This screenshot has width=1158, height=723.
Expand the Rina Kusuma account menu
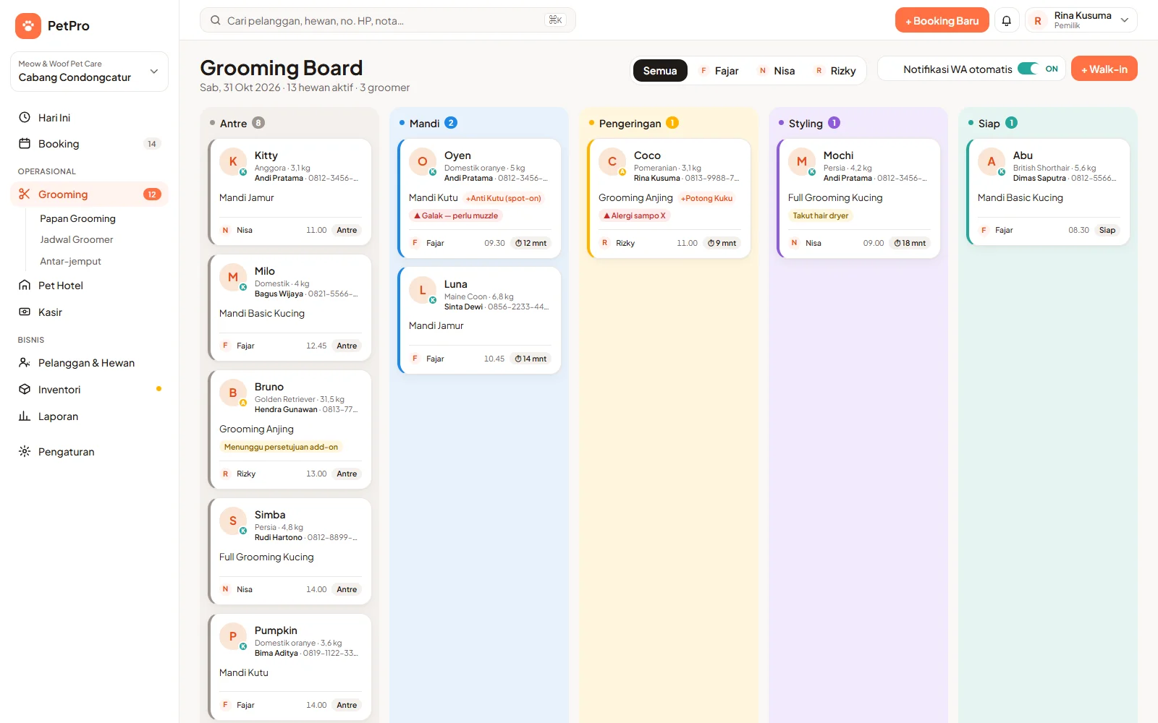[1081, 20]
